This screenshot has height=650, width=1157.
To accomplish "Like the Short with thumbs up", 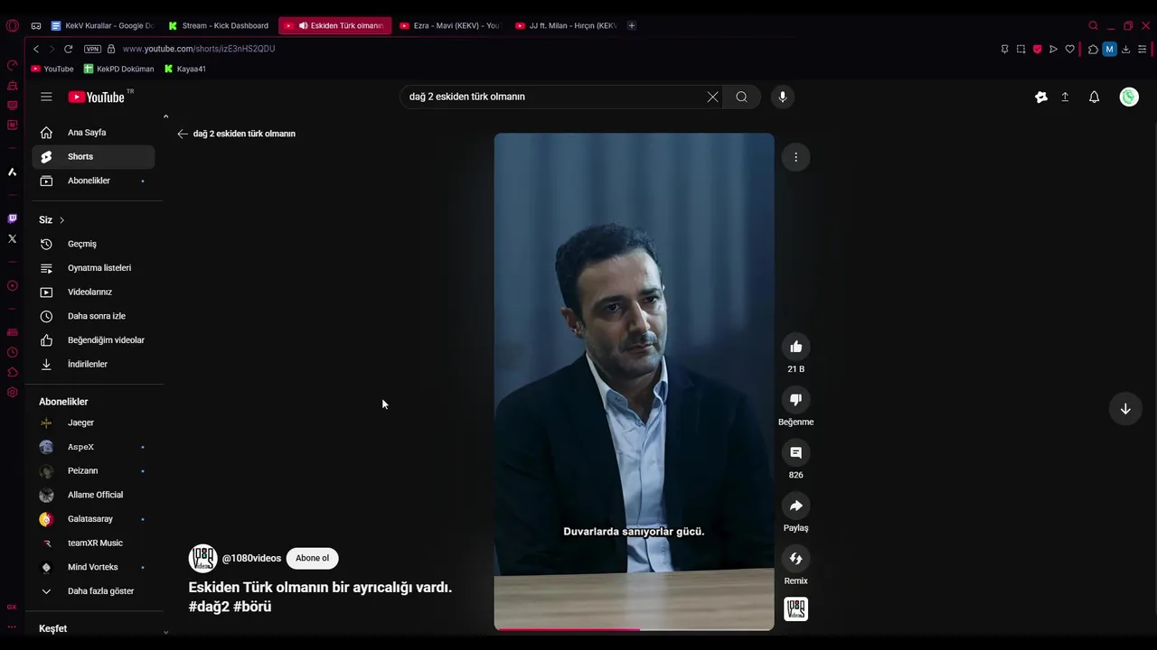I will click(x=795, y=347).
